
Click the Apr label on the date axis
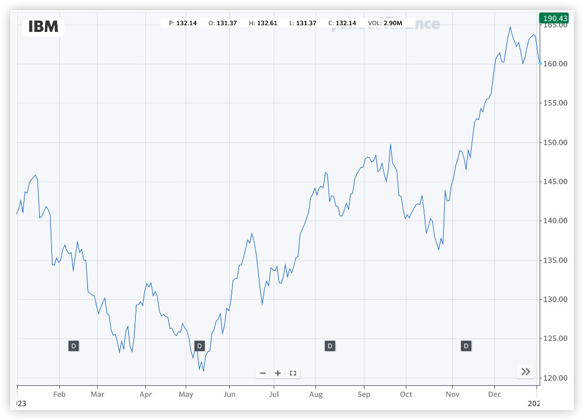pos(145,394)
